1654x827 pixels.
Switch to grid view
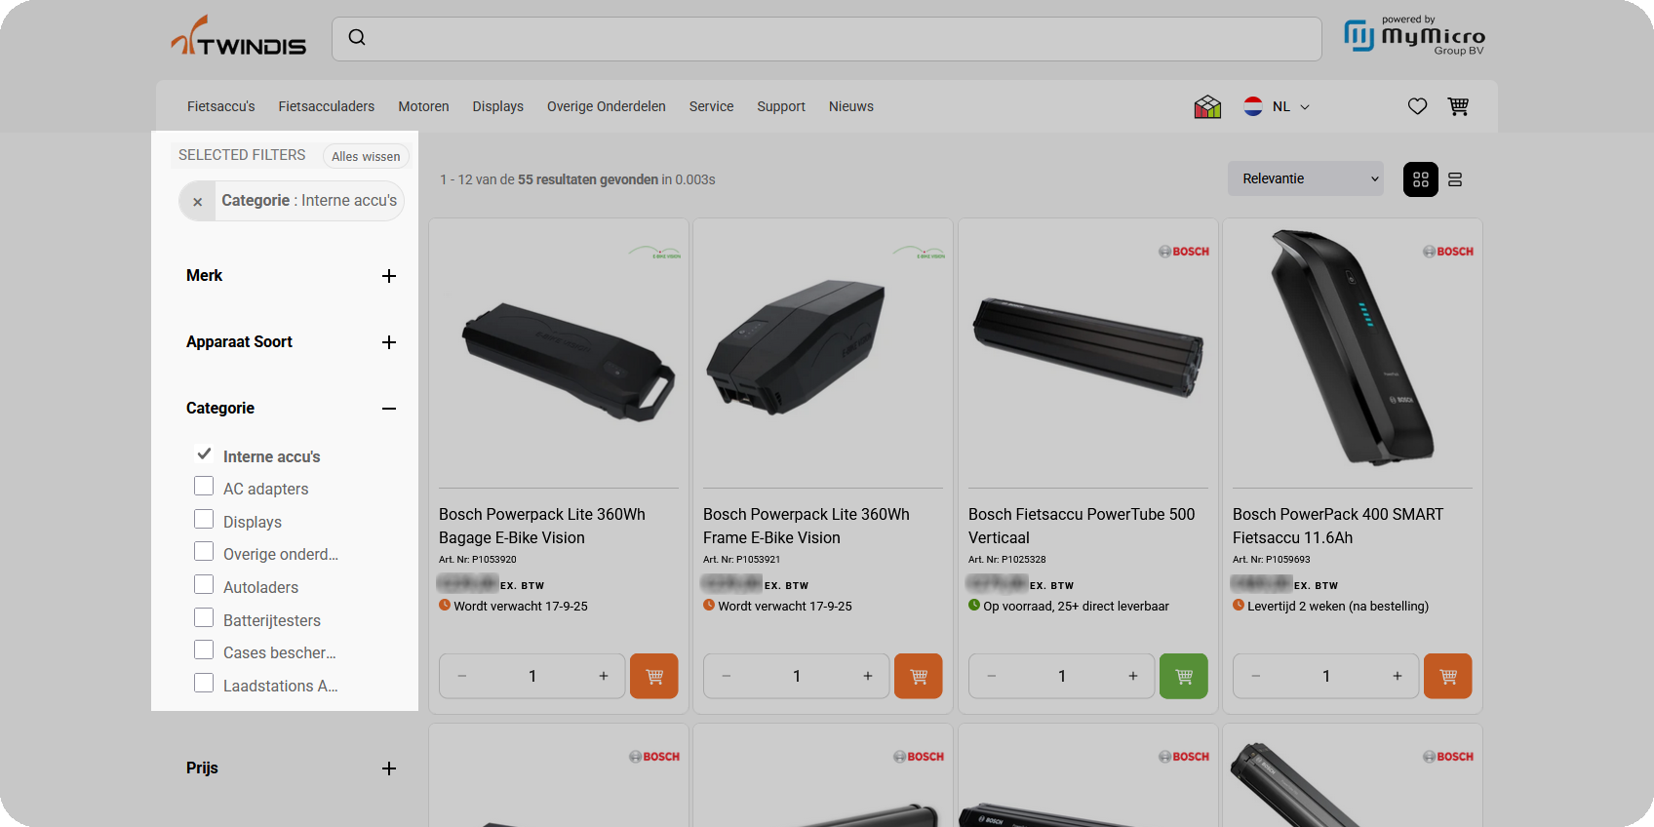pos(1421,179)
